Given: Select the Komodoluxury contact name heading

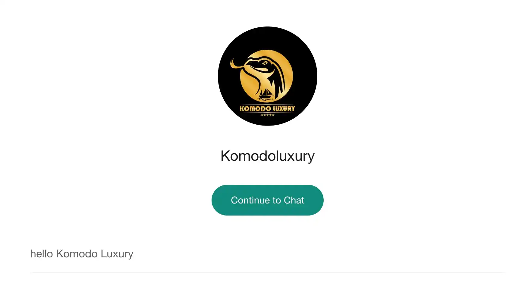Looking at the screenshot, I should point(267,156).
